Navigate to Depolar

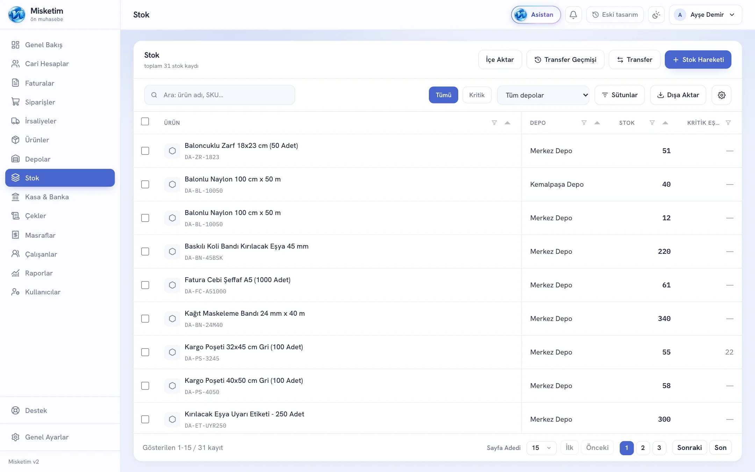pos(60,159)
